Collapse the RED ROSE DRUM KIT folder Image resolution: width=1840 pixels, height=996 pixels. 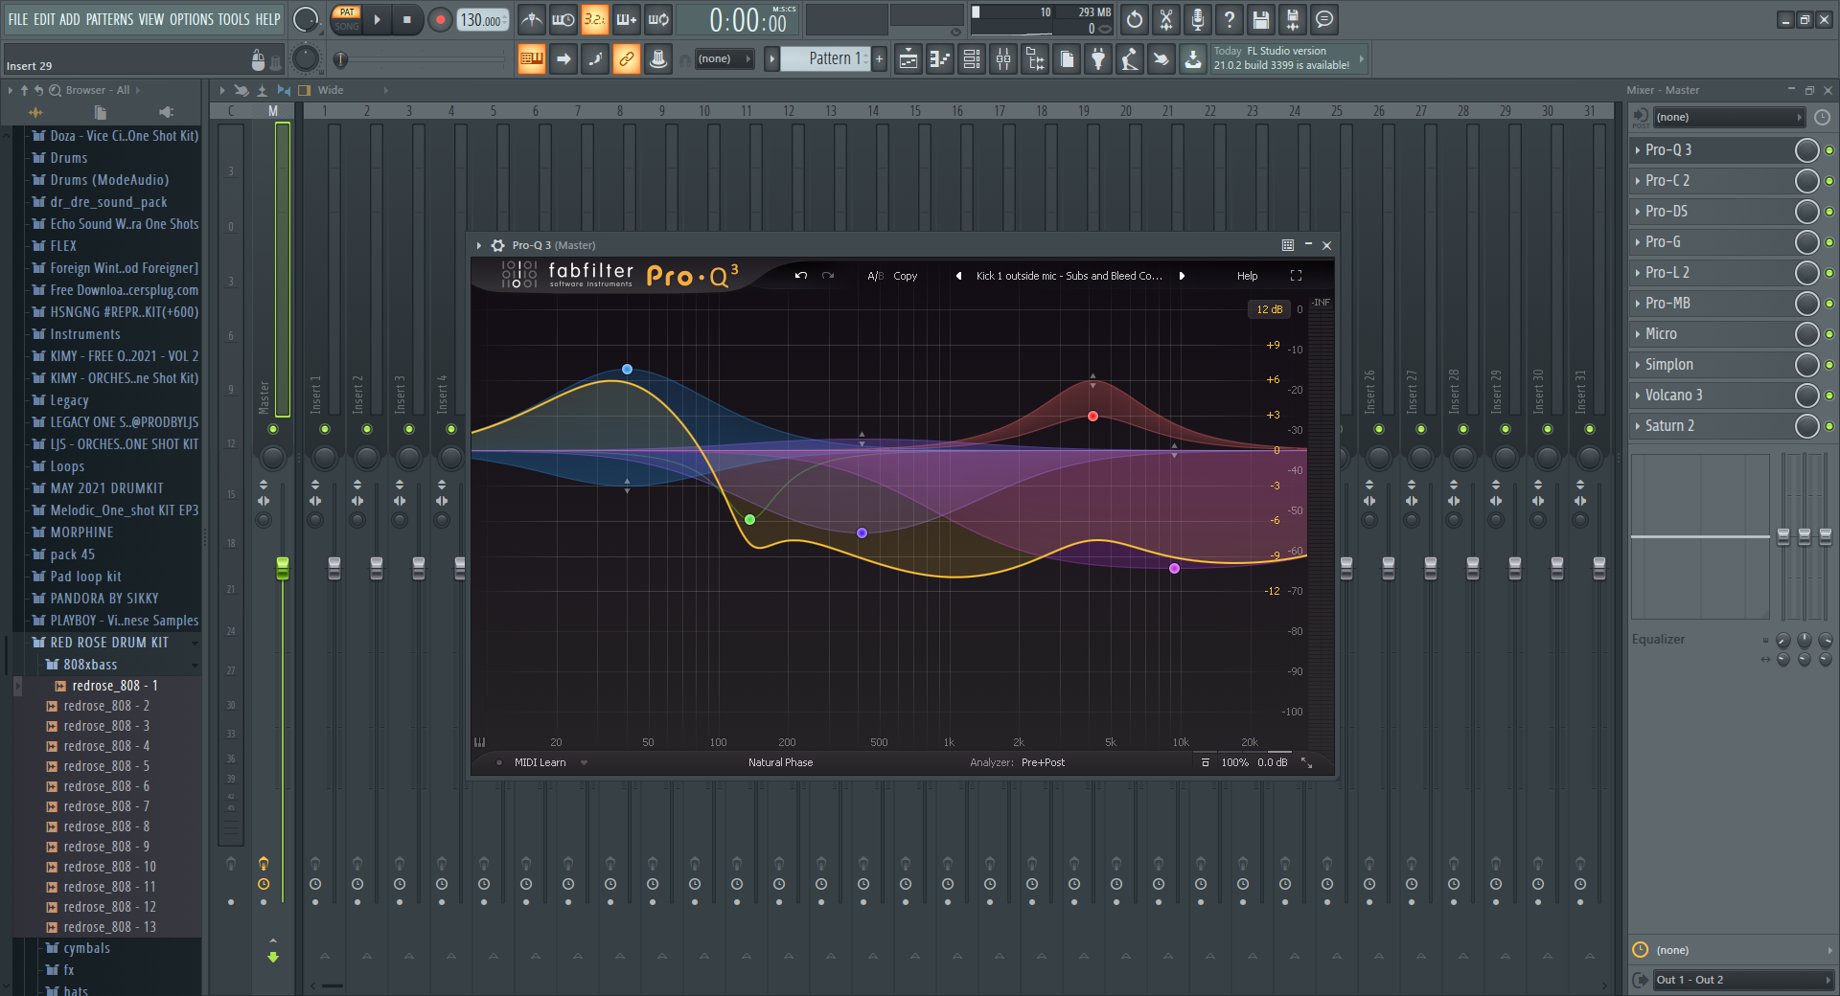click(108, 643)
